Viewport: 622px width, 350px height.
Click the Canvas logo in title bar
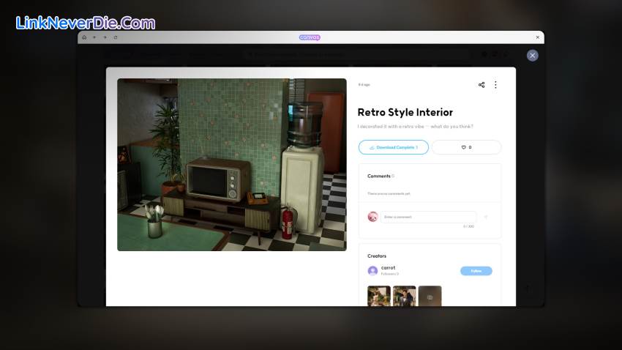coord(310,37)
